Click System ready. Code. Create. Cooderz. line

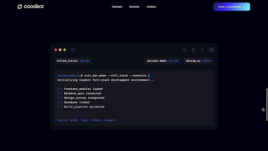point(87,120)
